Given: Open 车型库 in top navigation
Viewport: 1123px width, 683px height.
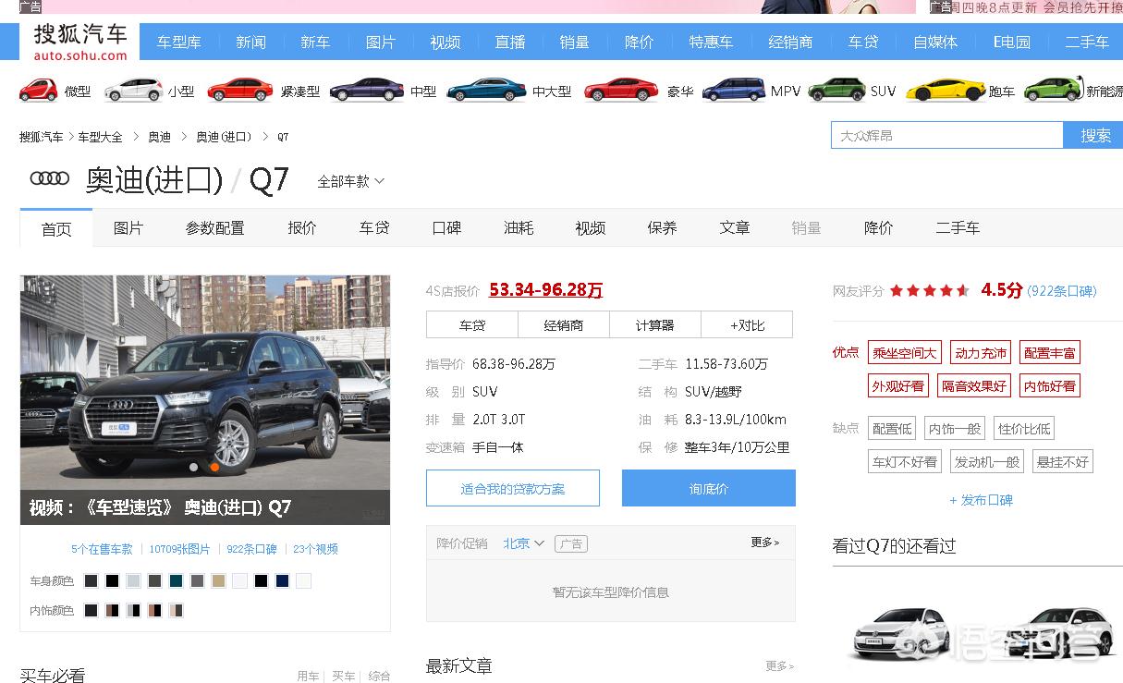Looking at the screenshot, I should [x=178, y=43].
